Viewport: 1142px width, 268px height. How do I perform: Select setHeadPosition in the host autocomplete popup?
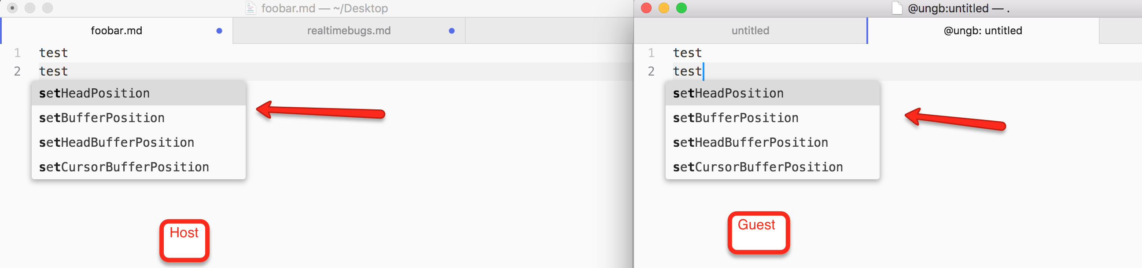[x=94, y=93]
